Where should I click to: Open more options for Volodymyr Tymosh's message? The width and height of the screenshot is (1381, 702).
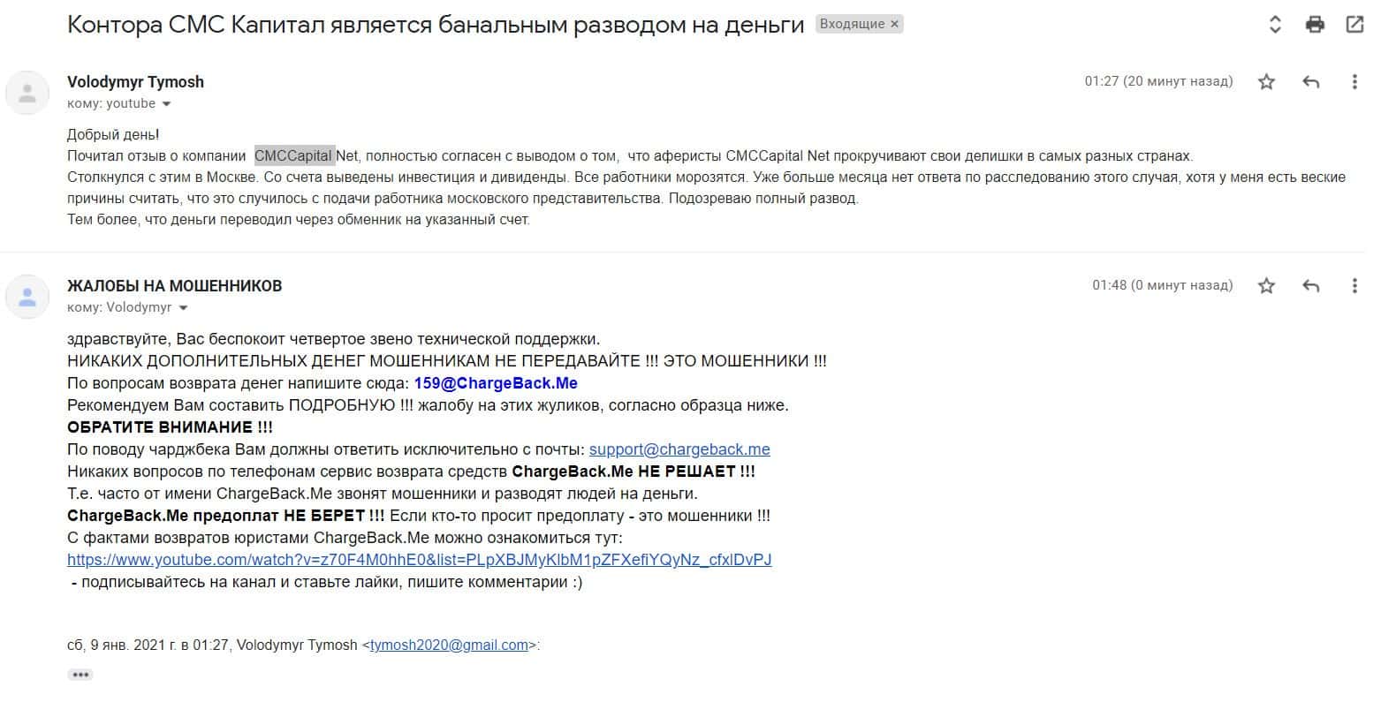point(1354,82)
